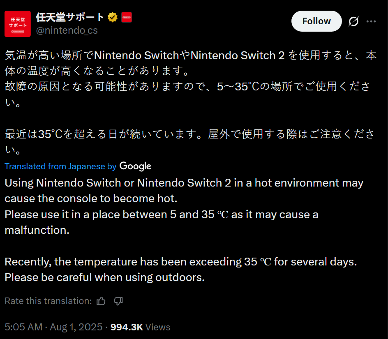The width and height of the screenshot is (388, 339).
Task: Click the "Rate this translation:" label
Action: point(48,301)
